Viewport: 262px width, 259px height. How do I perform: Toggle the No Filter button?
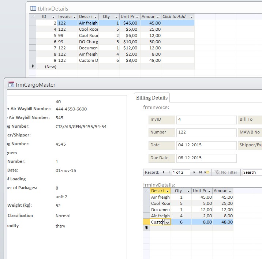[x=226, y=172]
